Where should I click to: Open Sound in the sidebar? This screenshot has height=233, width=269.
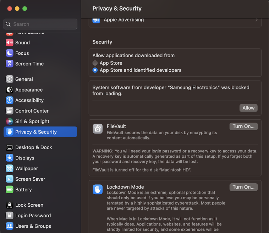tap(22, 43)
